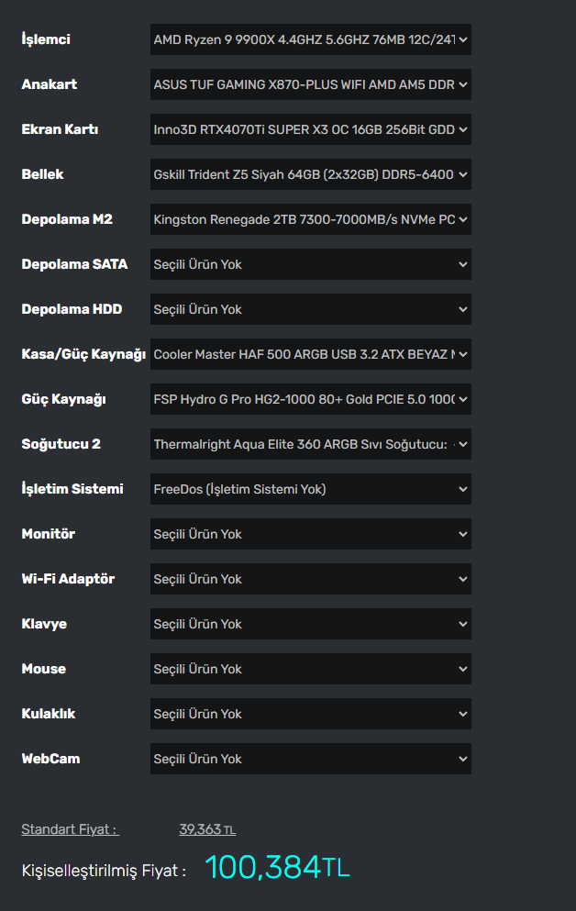Open the Güç Kaynağı power supply dropdown
576x911 pixels.
pyautogui.click(x=310, y=399)
